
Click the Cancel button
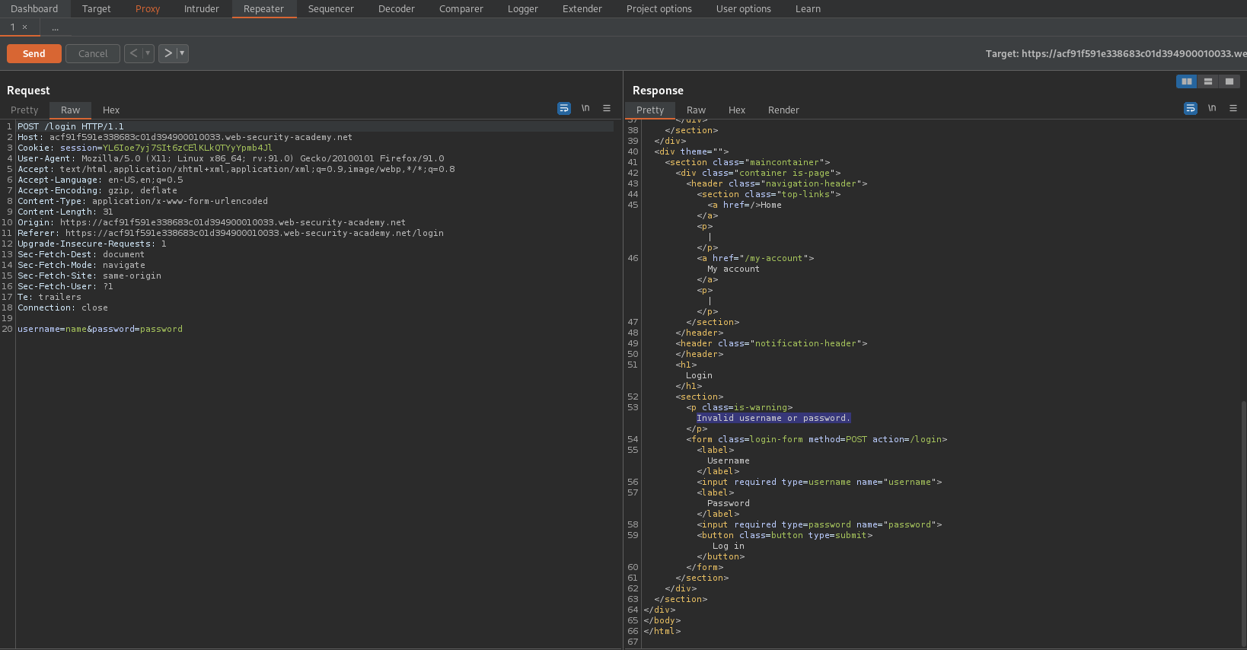tap(93, 53)
